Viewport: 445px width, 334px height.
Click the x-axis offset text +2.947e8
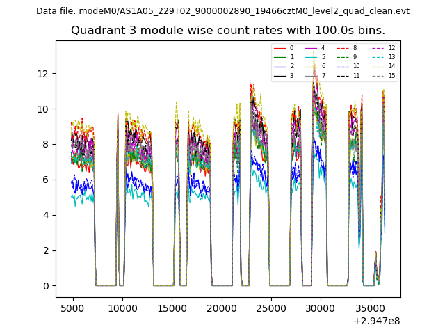375,321
